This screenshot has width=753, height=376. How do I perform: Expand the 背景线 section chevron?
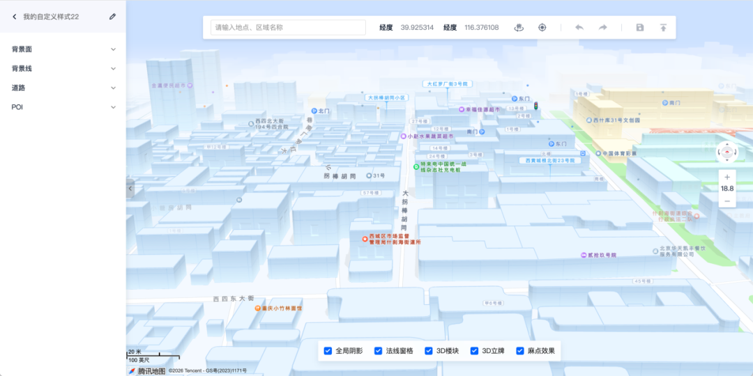pos(114,68)
